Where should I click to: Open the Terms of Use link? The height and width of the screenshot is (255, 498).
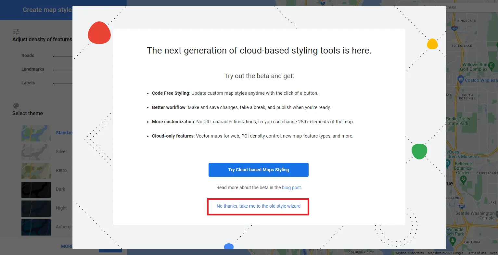(477, 253)
